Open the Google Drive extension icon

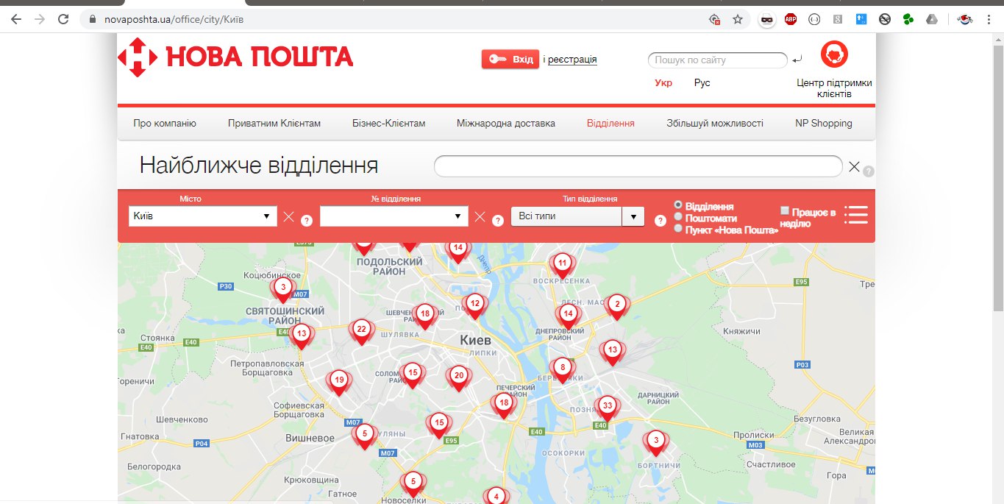[x=931, y=20]
